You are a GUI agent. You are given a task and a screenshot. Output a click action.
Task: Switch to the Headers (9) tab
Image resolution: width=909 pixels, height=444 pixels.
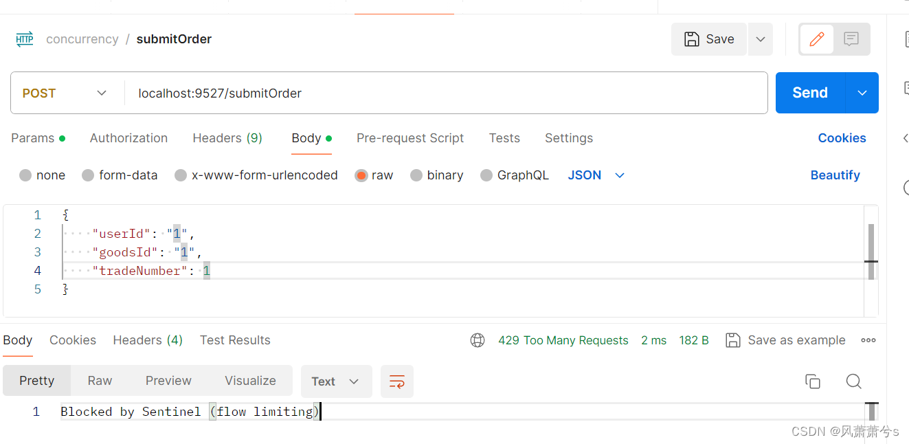click(227, 138)
